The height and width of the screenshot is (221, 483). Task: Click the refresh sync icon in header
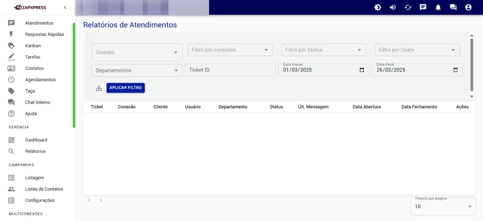[x=408, y=7]
